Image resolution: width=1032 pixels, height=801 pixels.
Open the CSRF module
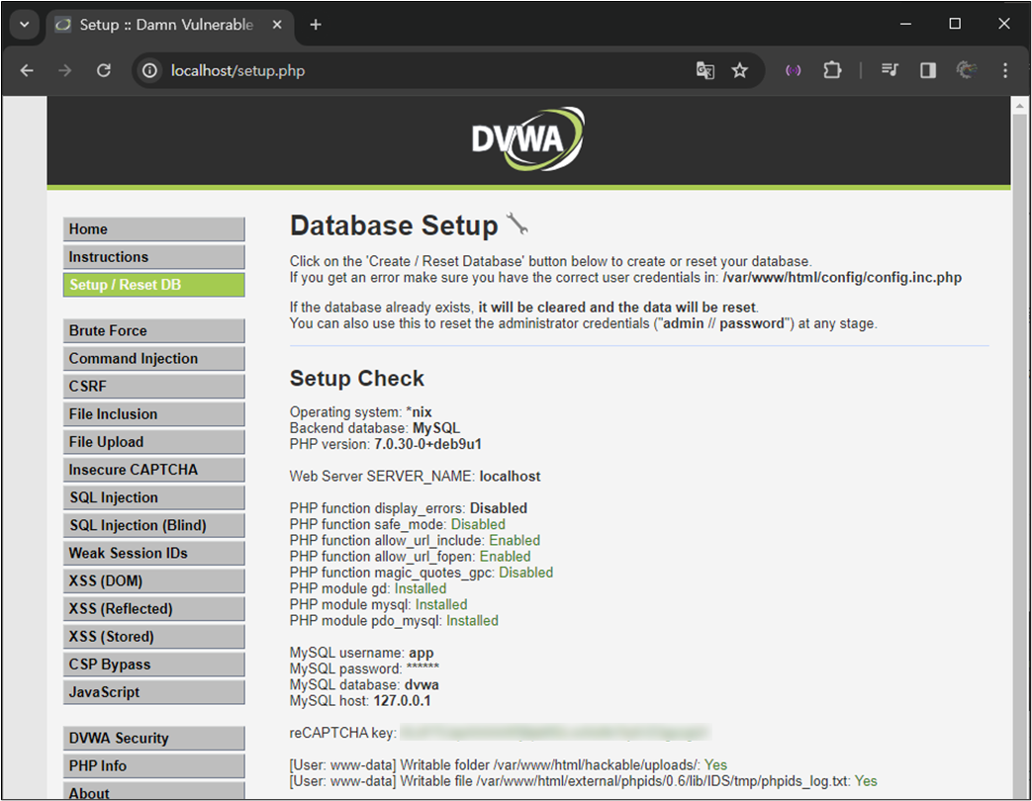[x=154, y=386]
